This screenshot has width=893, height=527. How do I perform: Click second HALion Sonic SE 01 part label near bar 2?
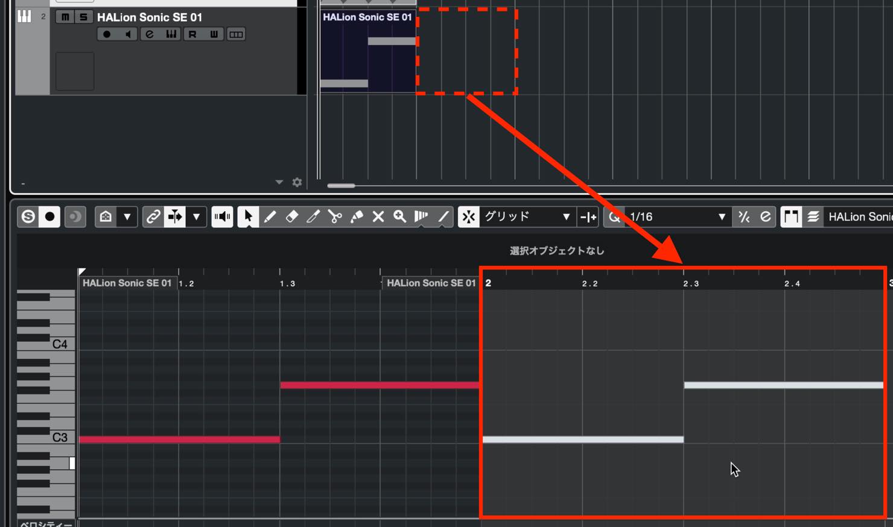(431, 283)
